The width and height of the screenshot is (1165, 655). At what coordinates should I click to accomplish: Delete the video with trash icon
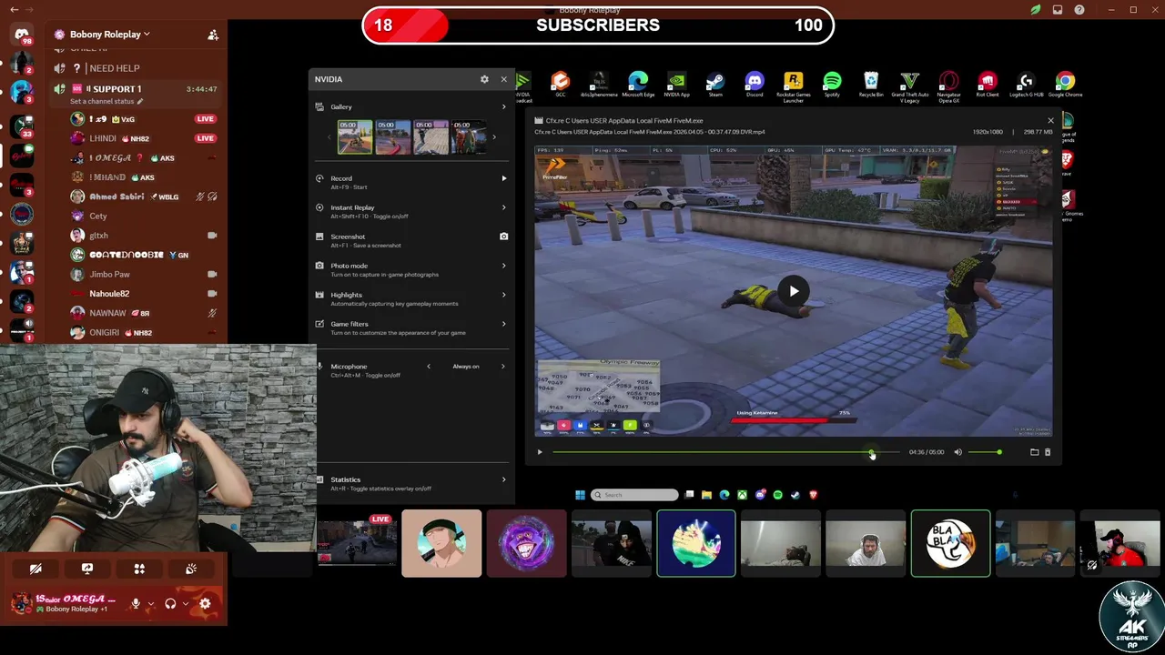pos(1048,452)
